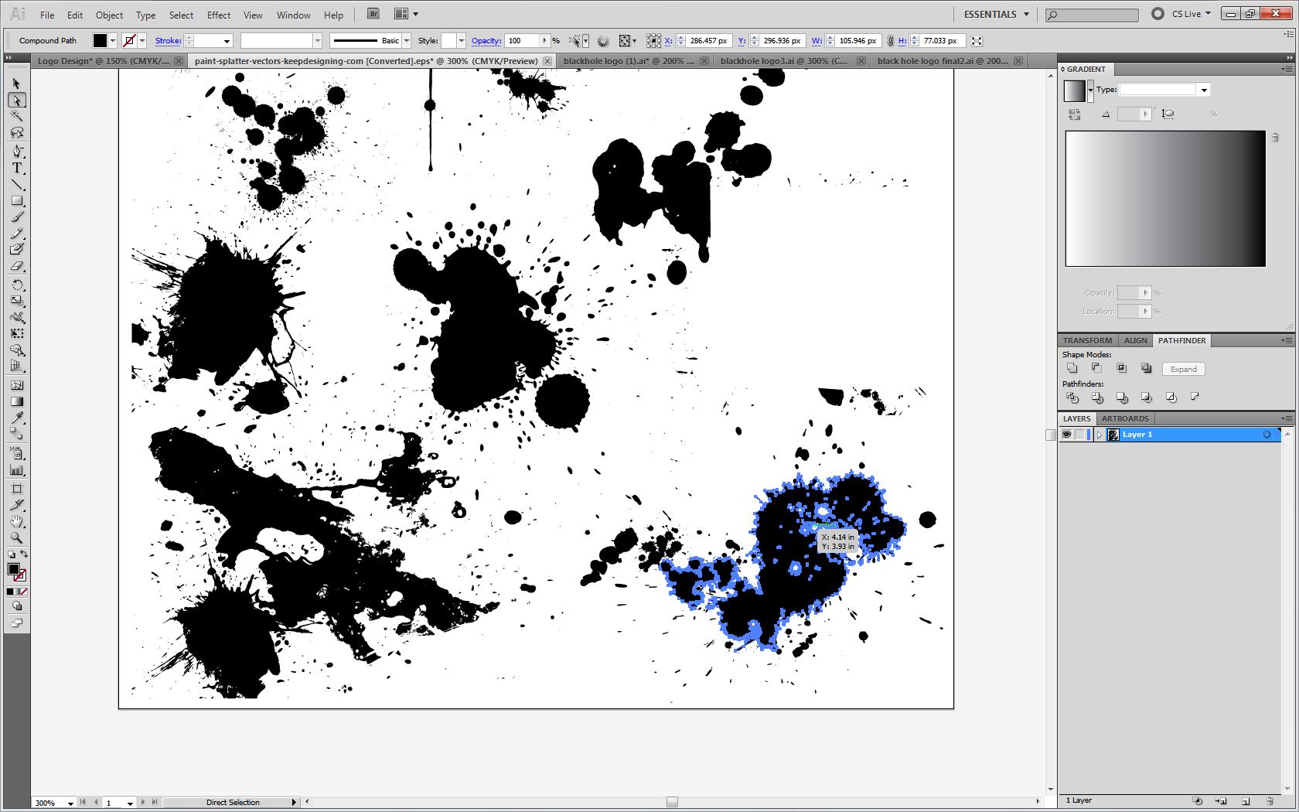Switch to the Artboards panel tab
The width and height of the screenshot is (1299, 812).
pos(1125,418)
